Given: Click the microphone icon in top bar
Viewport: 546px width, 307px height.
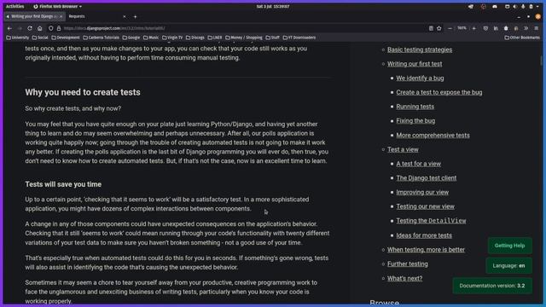Looking at the screenshot, I should coord(523,6).
